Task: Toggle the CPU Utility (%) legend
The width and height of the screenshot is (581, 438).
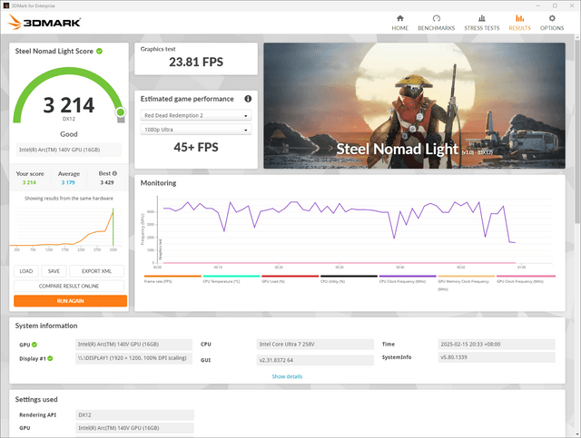Action: point(349,278)
